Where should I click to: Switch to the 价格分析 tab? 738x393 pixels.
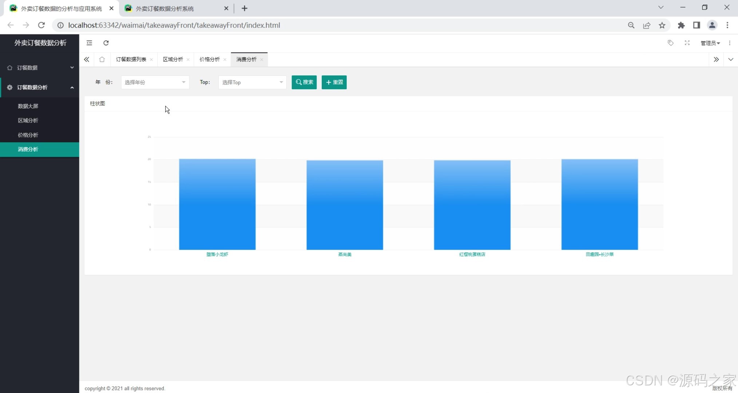click(210, 59)
